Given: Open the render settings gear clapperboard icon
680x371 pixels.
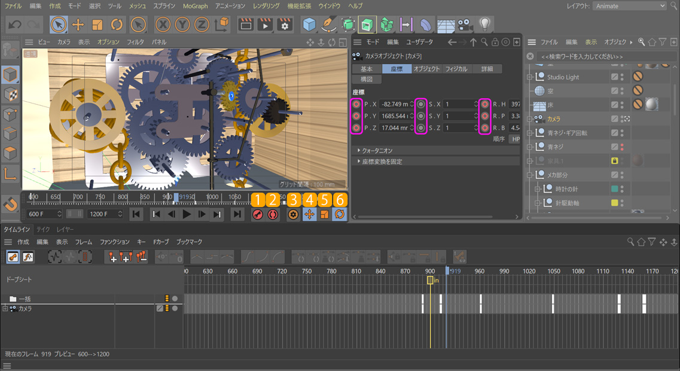Looking at the screenshot, I should 285,25.
